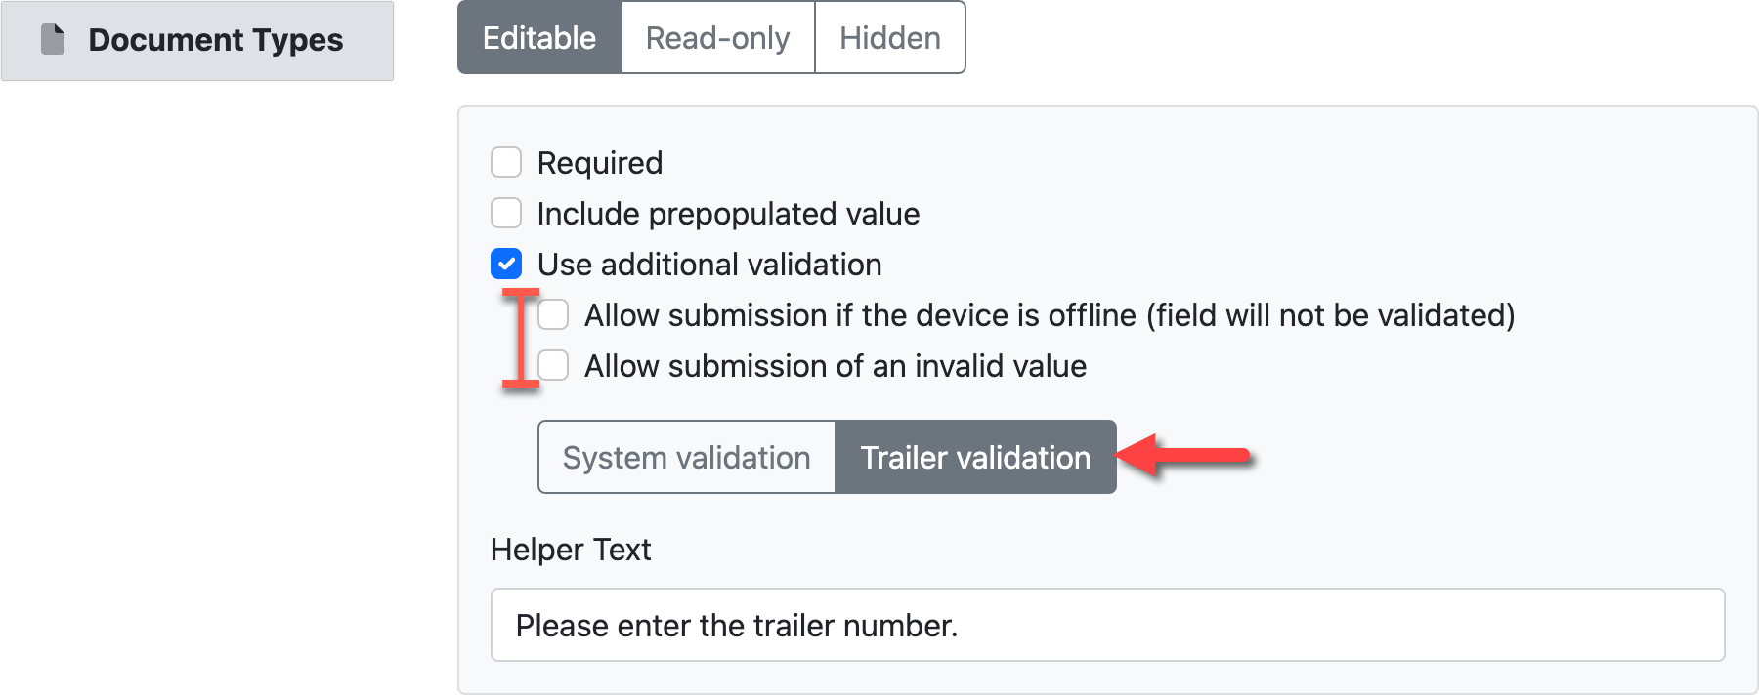Image resolution: width=1759 pixels, height=695 pixels.
Task: Click the Helper Text label
Action: [x=571, y=549]
